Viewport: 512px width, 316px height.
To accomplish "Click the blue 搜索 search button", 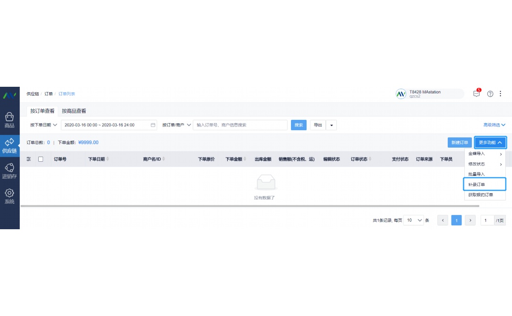I will point(299,125).
